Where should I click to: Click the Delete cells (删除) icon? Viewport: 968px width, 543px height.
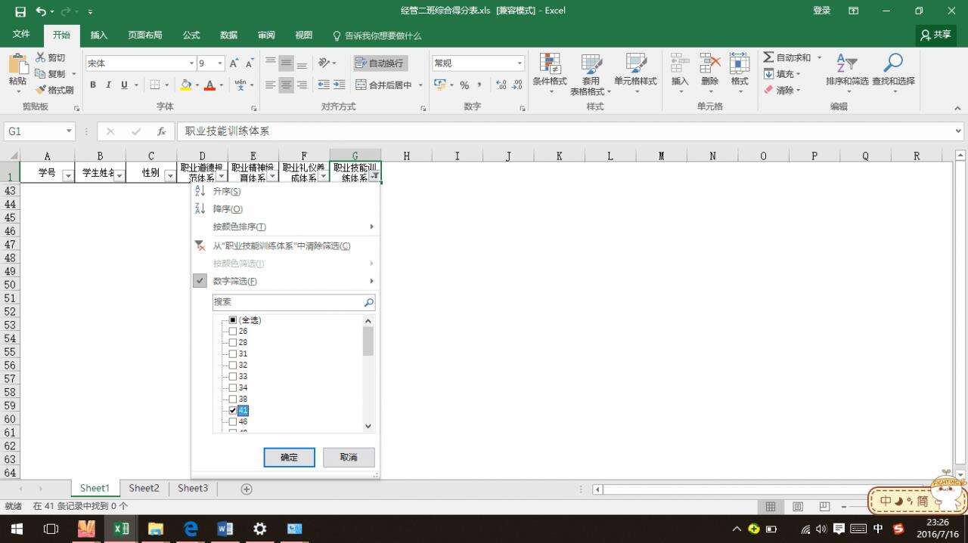[709, 63]
